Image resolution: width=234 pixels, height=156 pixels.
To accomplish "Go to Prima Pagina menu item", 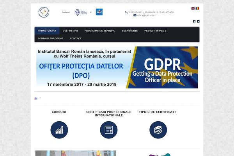I will coord(47,31).
